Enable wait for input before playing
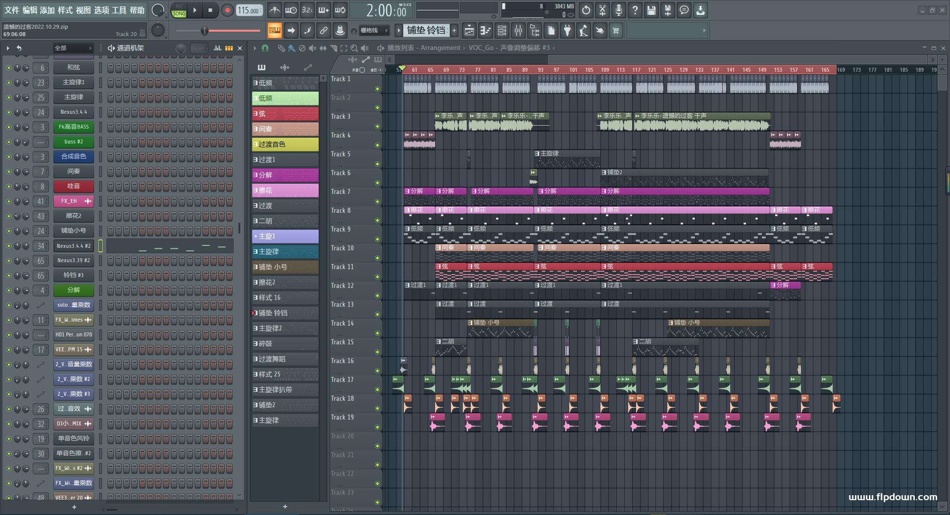Image resolution: width=950 pixels, height=515 pixels. (x=291, y=10)
